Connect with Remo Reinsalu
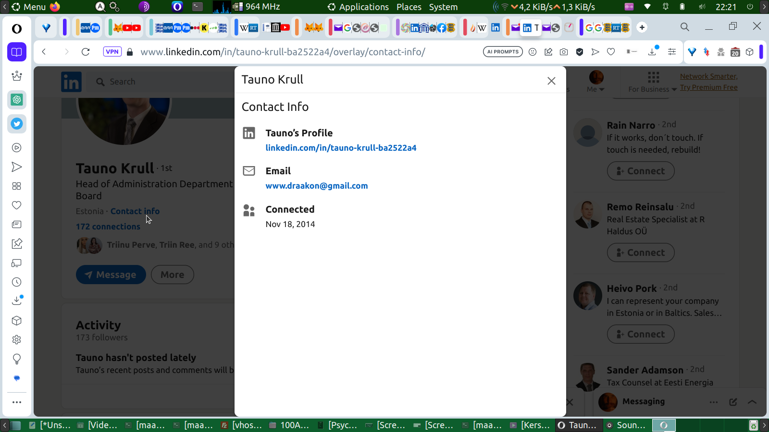Screen dimensions: 769x432 (641, 252)
